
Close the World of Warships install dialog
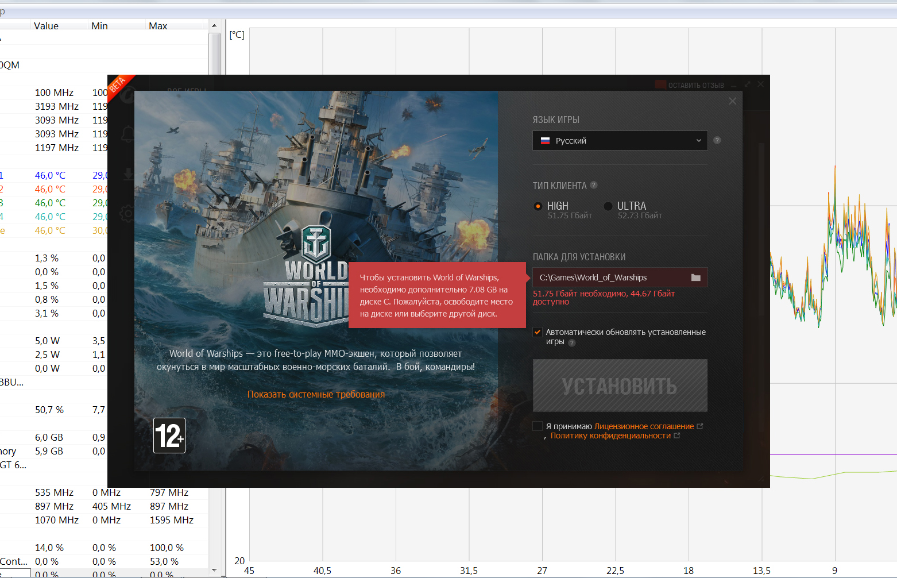[x=732, y=101]
